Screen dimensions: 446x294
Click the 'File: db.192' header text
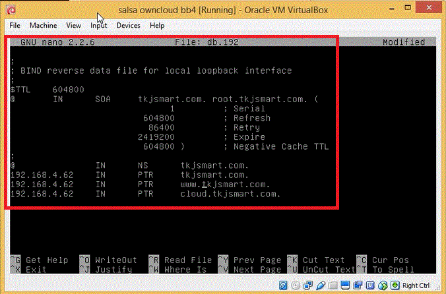point(207,42)
